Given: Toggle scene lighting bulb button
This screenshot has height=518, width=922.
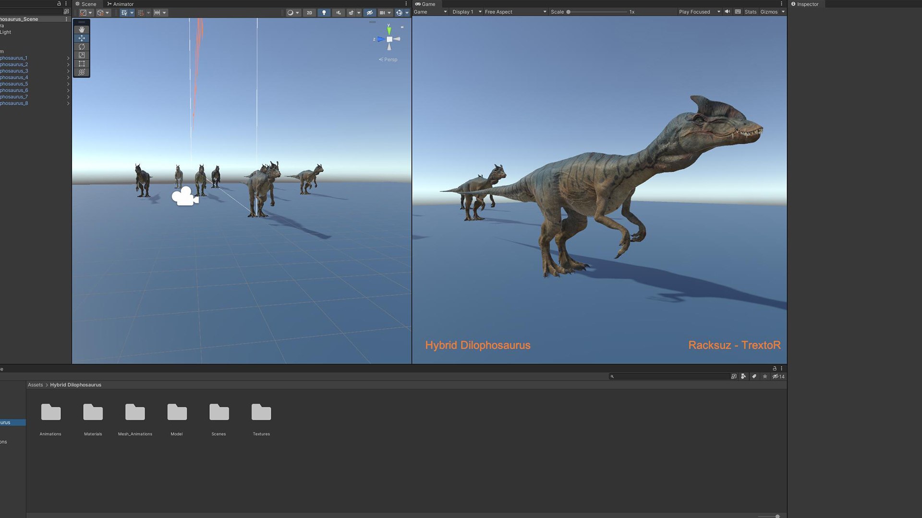Looking at the screenshot, I should click(324, 13).
